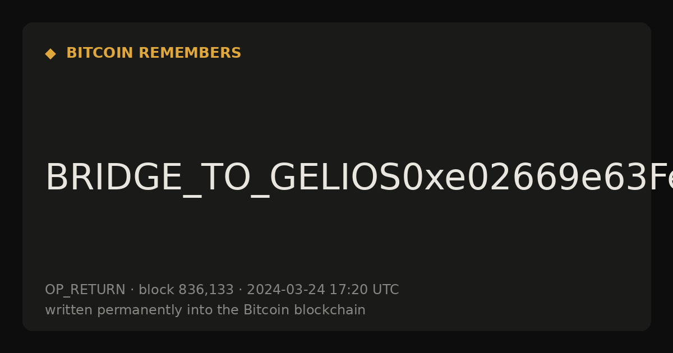This screenshot has height=353, width=673.
Task: Select the words Bitcoin blockchain in caption
Action: coord(305,310)
